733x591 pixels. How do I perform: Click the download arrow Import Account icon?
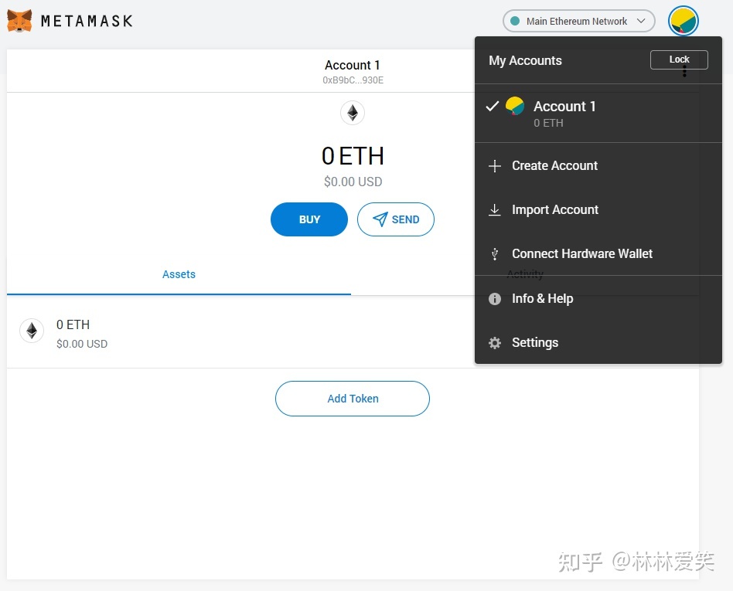point(495,210)
